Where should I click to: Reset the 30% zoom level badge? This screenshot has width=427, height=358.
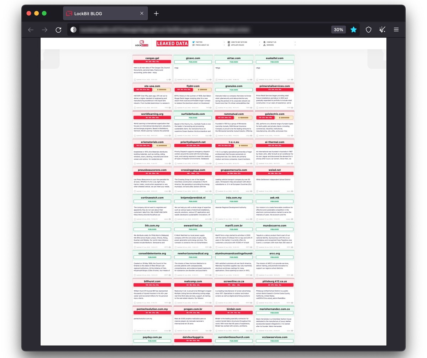[338, 30]
